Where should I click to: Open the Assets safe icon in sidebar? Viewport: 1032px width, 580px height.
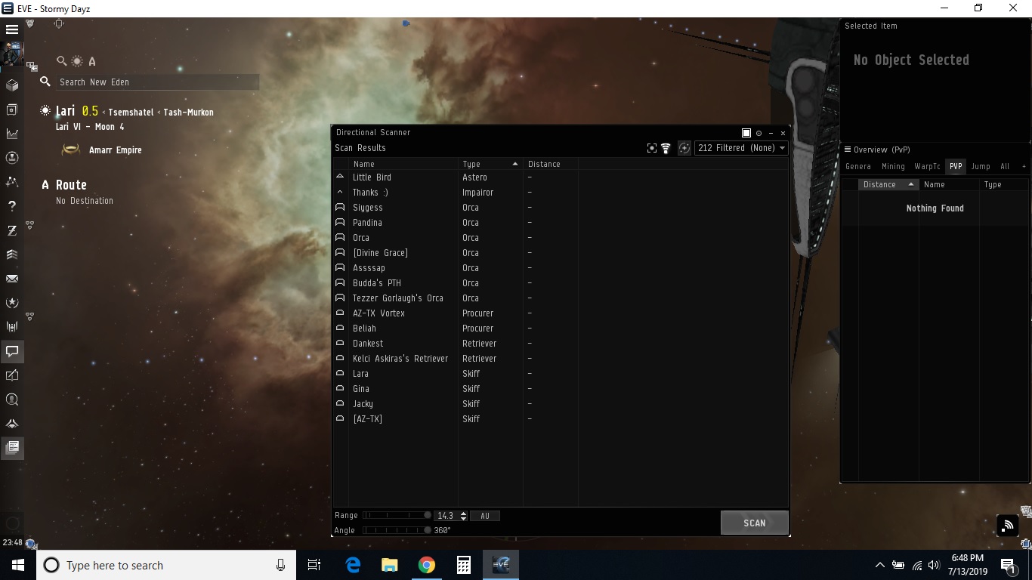pyautogui.click(x=12, y=110)
